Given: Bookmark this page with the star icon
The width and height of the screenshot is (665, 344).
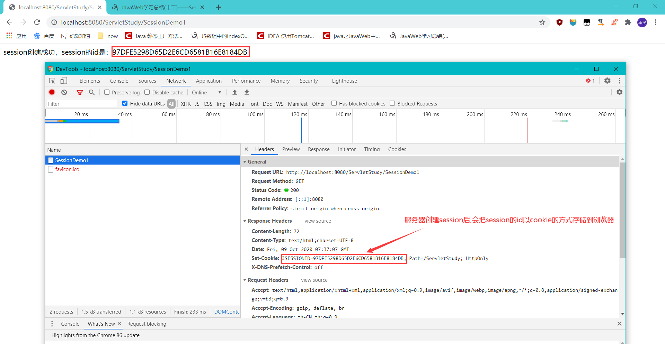Looking at the screenshot, I should [542, 22].
